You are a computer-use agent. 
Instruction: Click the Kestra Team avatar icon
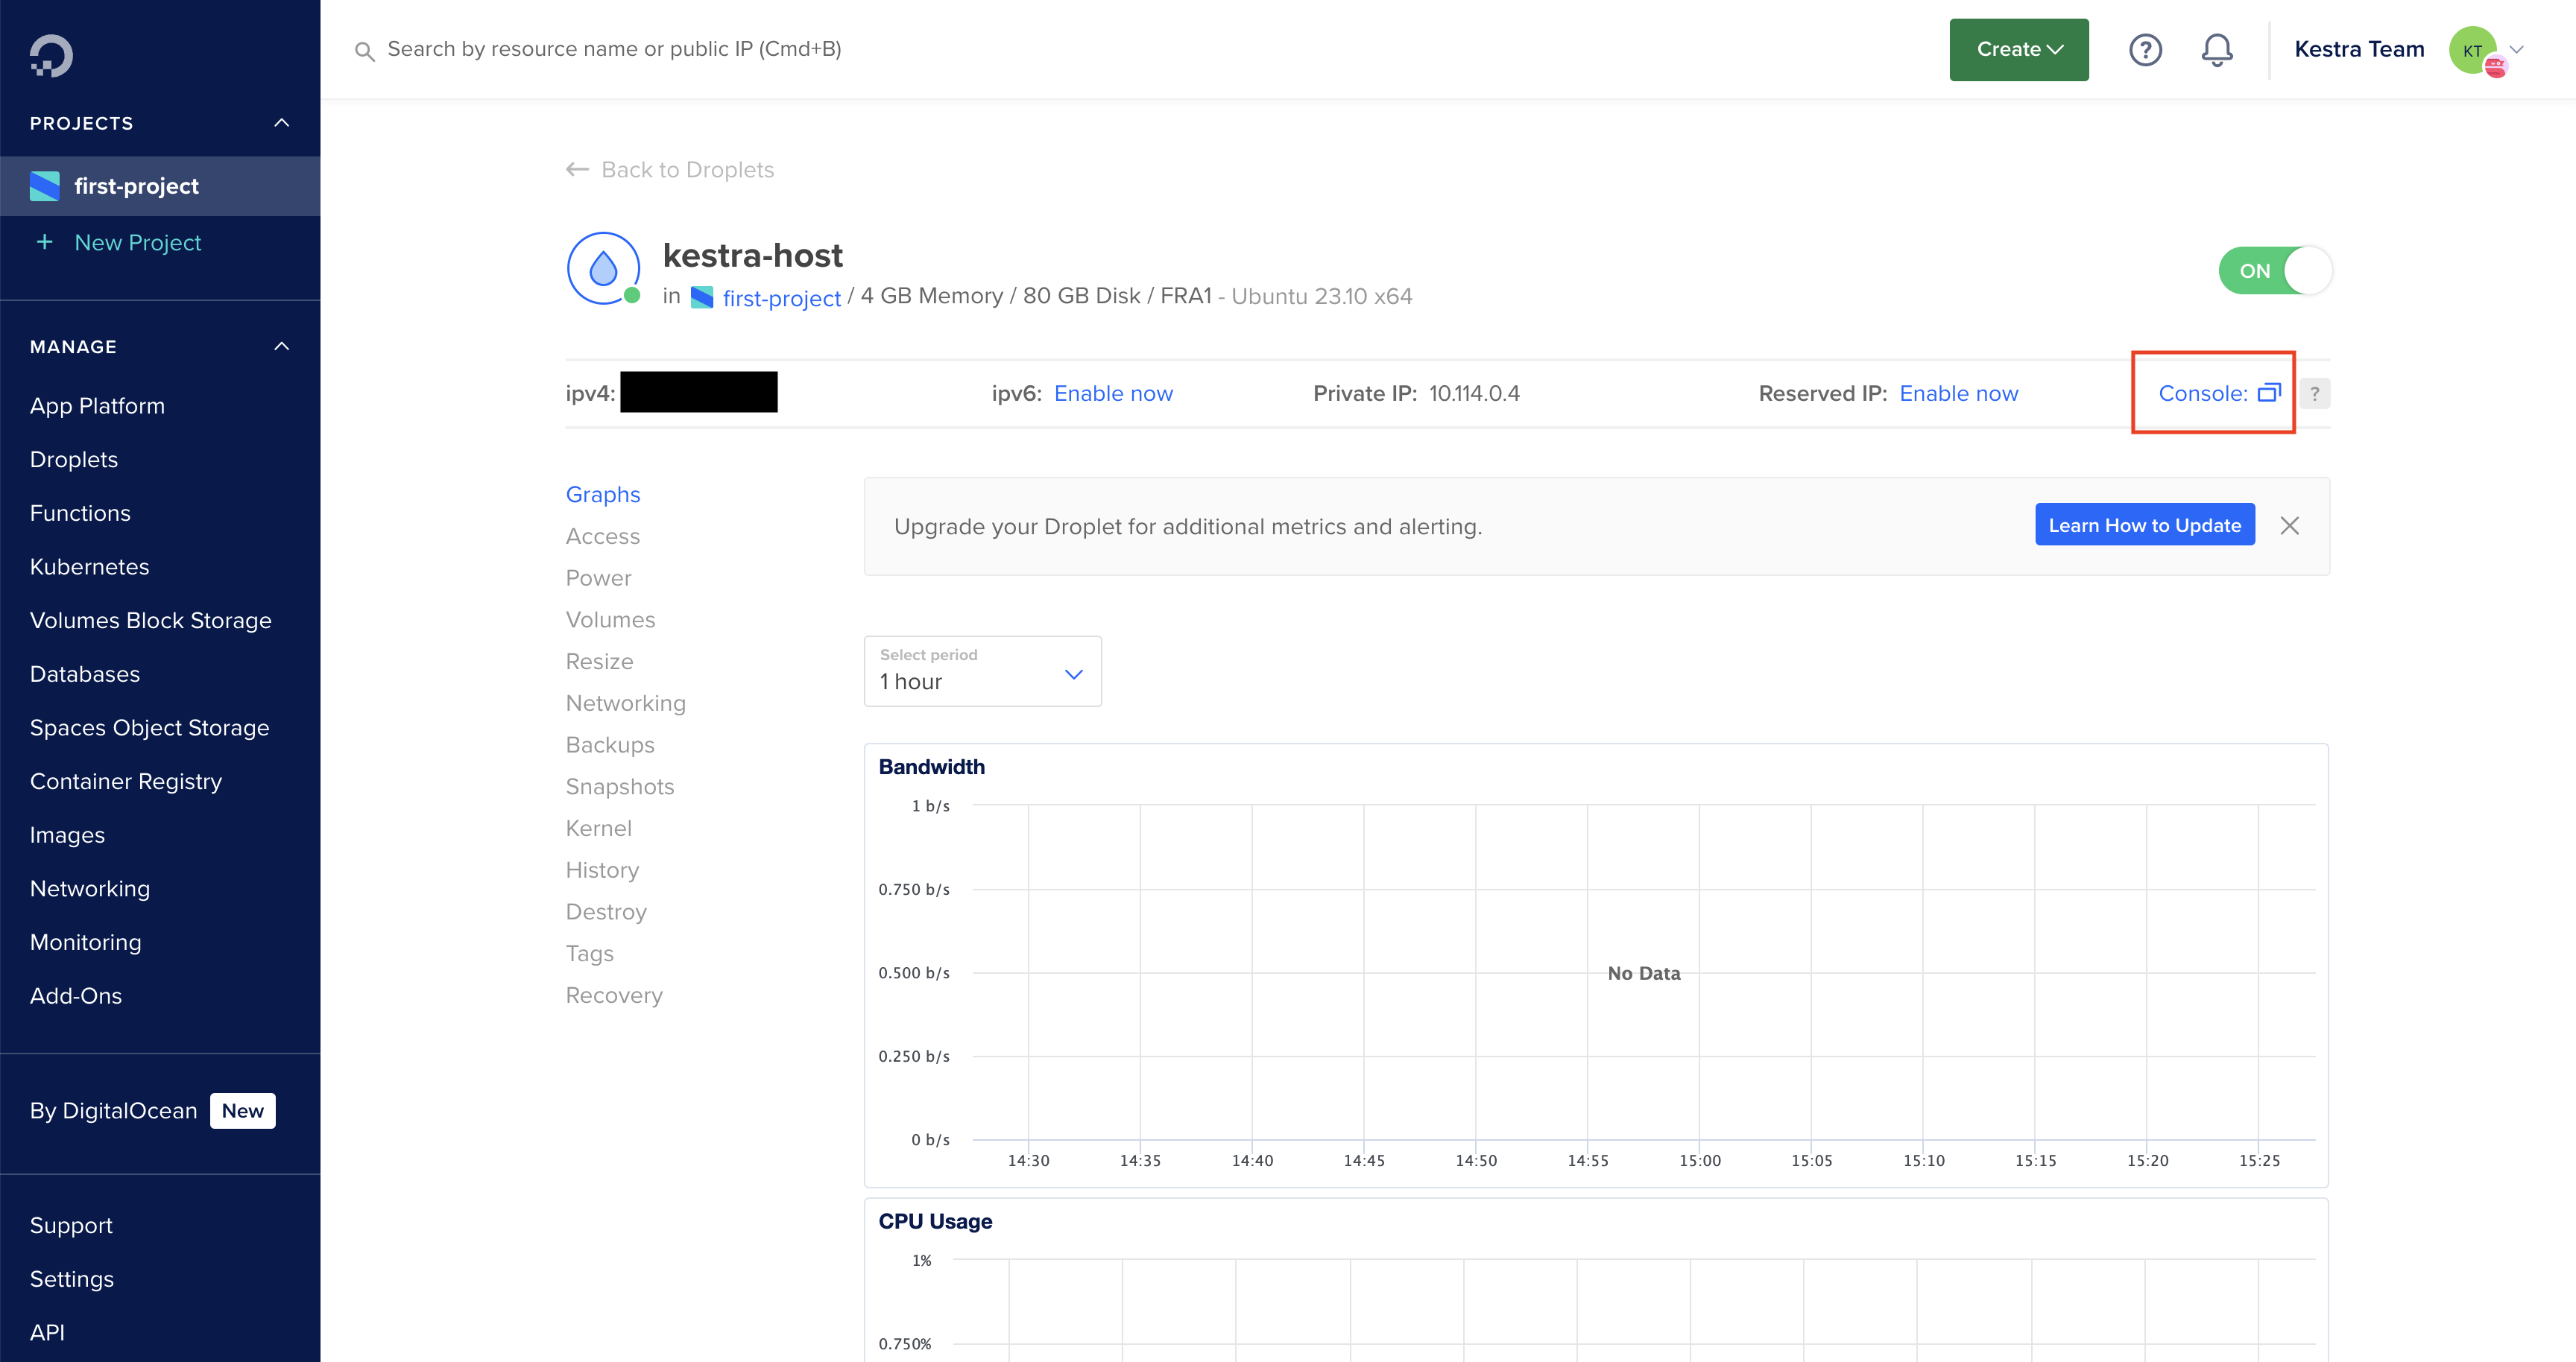pos(2474,50)
